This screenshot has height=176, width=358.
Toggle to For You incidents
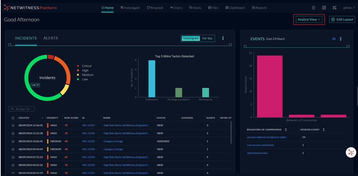tap(207, 38)
